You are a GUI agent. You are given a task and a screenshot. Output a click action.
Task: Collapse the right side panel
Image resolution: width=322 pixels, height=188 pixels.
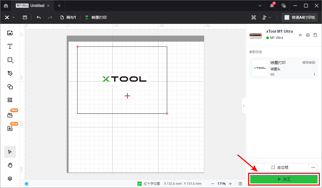(243, 106)
